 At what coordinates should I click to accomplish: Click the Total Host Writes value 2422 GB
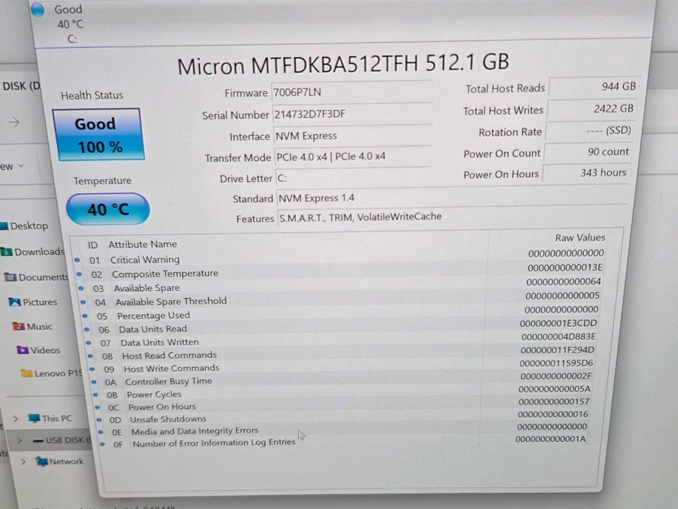coord(591,109)
